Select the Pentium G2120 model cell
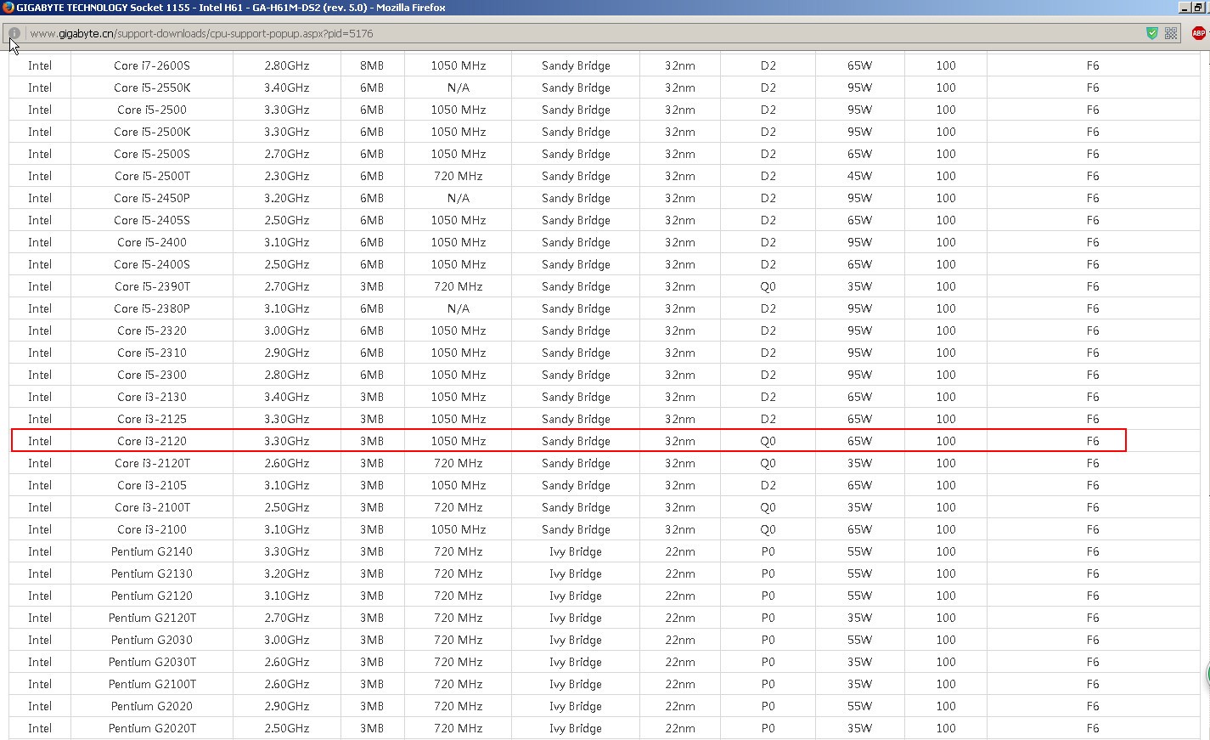 152,596
